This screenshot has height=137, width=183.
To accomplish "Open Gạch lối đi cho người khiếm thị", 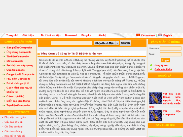I will coord(19,90).
